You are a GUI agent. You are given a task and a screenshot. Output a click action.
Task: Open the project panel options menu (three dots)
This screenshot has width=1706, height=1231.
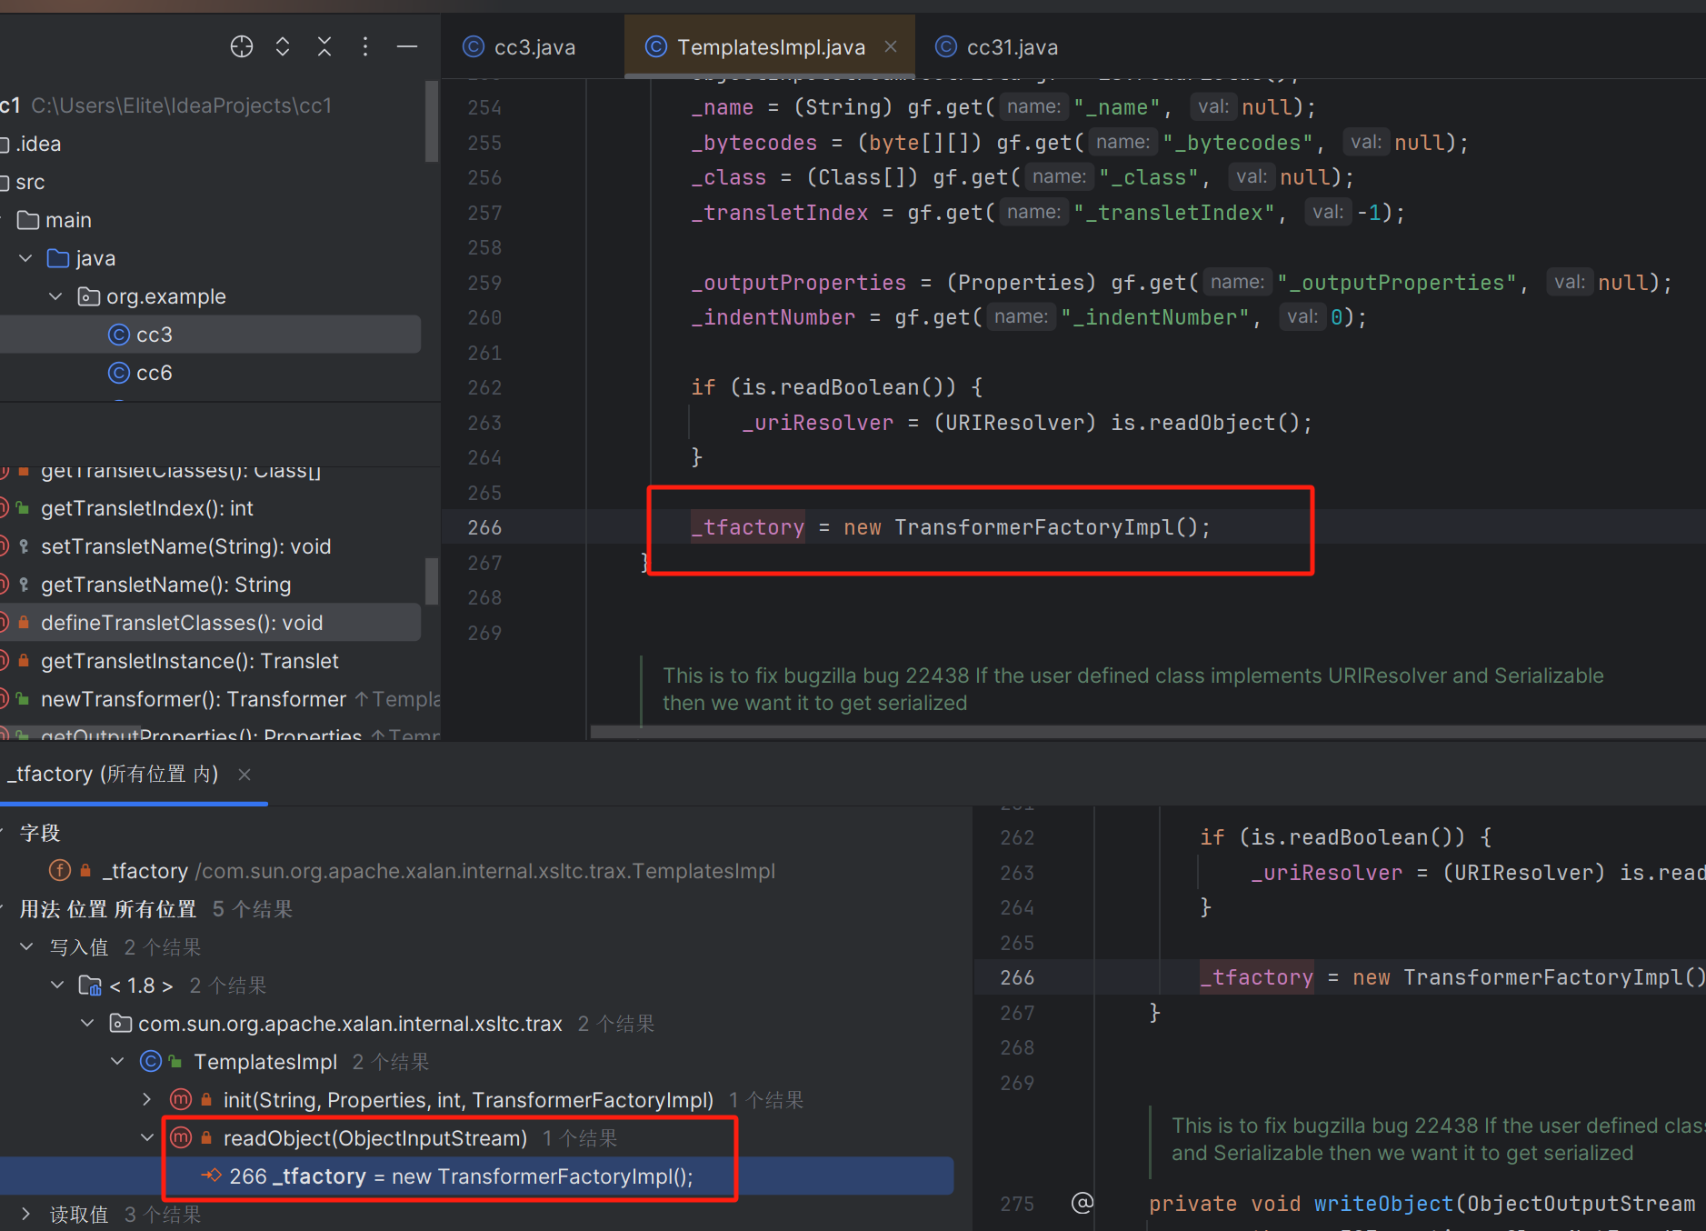[x=365, y=46]
